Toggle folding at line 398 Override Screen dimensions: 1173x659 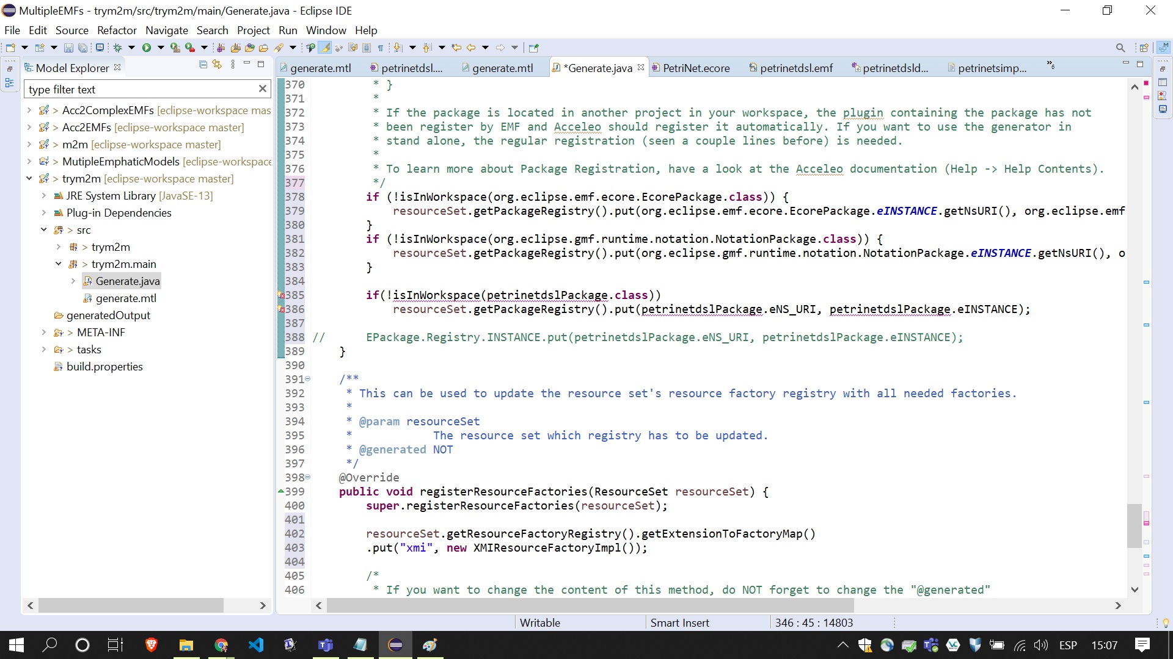(x=308, y=477)
